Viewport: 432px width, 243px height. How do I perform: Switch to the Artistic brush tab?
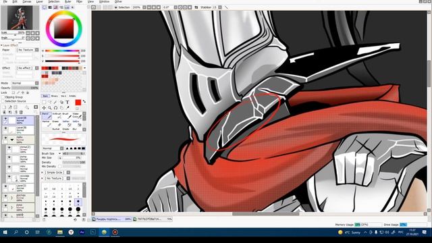pyautogui.click(x=72, y=96)
